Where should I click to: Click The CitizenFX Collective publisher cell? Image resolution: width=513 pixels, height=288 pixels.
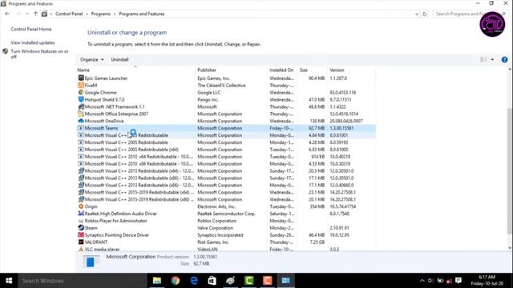click(x=221, y=86)
